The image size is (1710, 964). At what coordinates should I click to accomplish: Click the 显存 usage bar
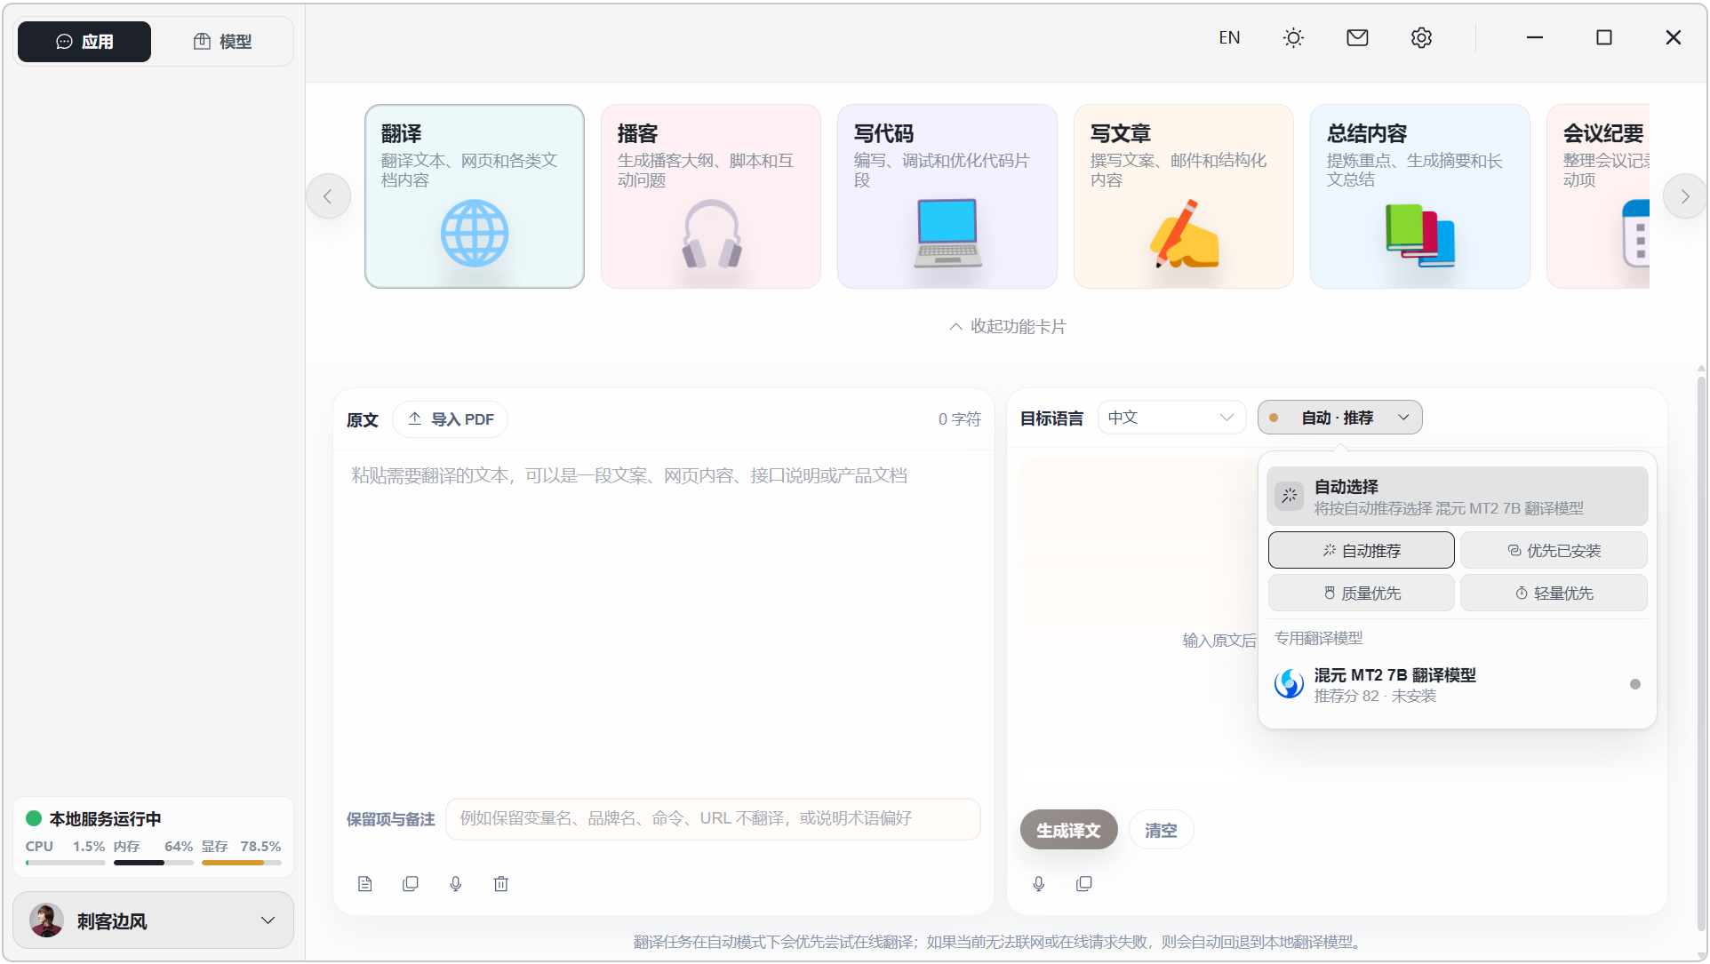tap(241, 862)
